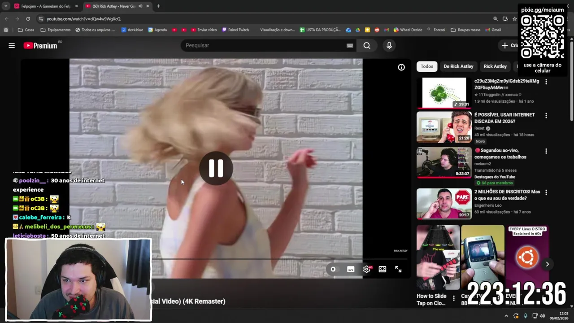Open the YouTube guide hamburger menu
574x323 pixels.
(12, 45)
